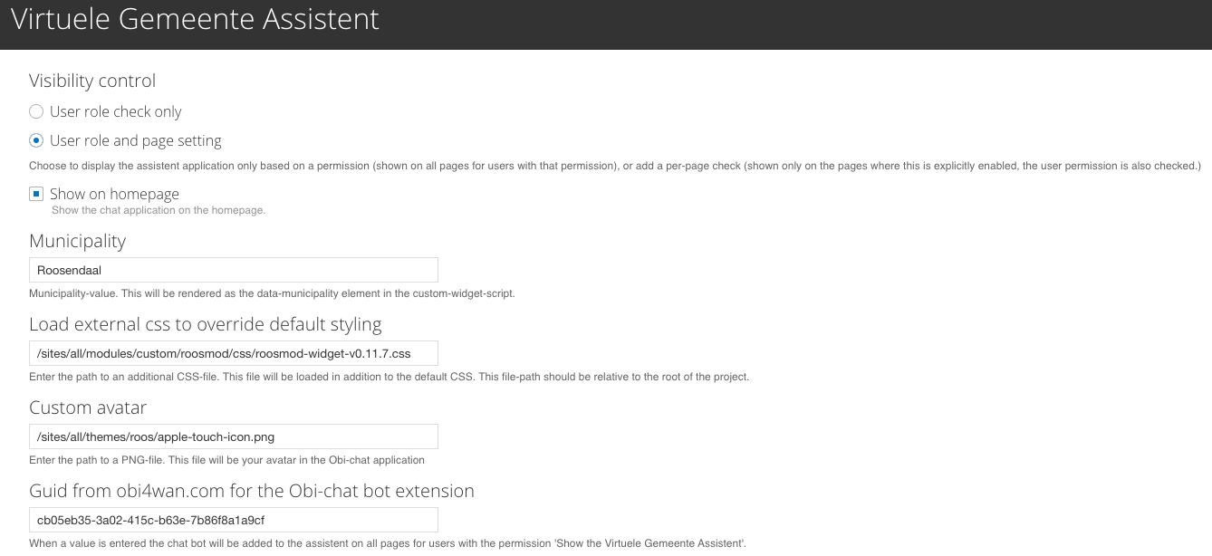The image size is (1212, 556).
Task: Click the help text starting "Municipality-value"
Action: pyautogui.click(x=272, y=293)
